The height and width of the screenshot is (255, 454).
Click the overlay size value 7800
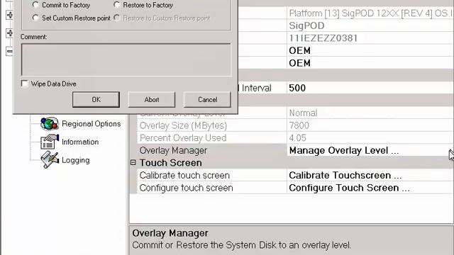[x=299, y=125]
